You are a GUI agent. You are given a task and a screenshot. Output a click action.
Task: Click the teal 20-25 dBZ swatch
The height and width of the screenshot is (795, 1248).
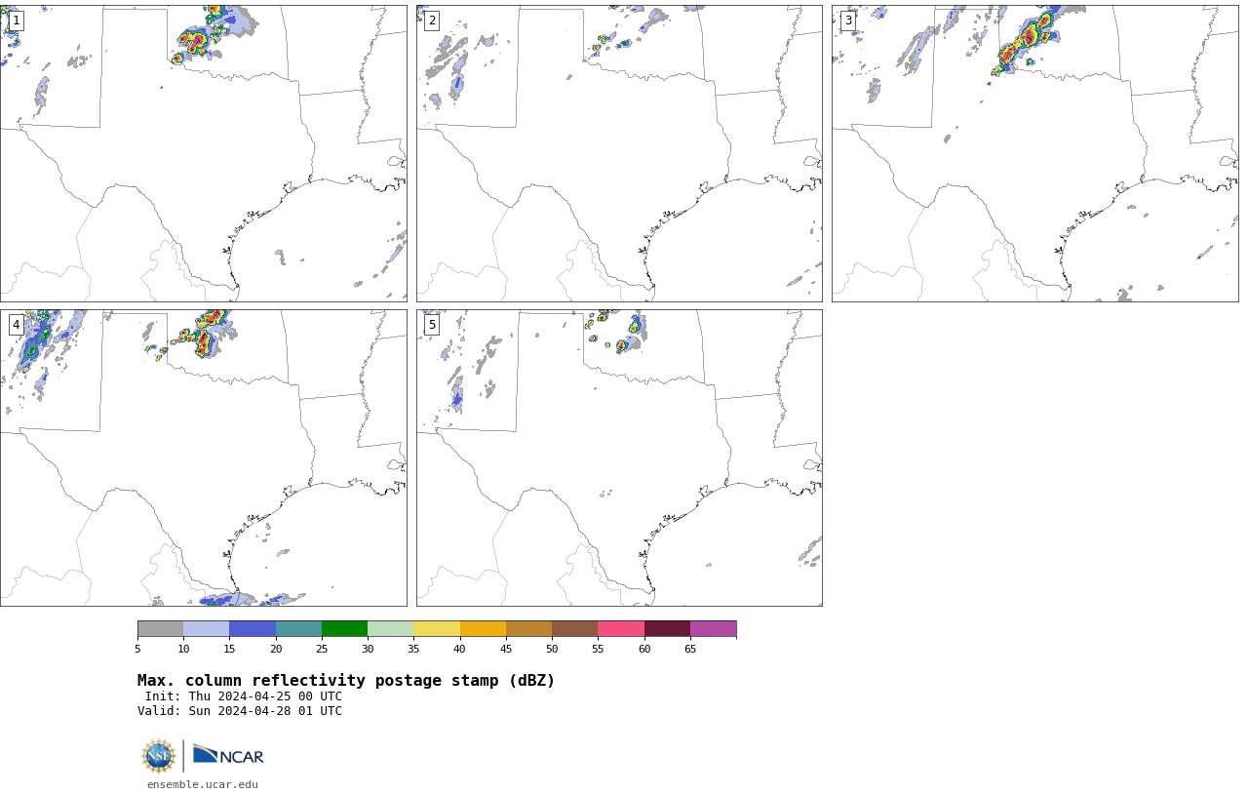pyautogui.click(x=298, y=628)
